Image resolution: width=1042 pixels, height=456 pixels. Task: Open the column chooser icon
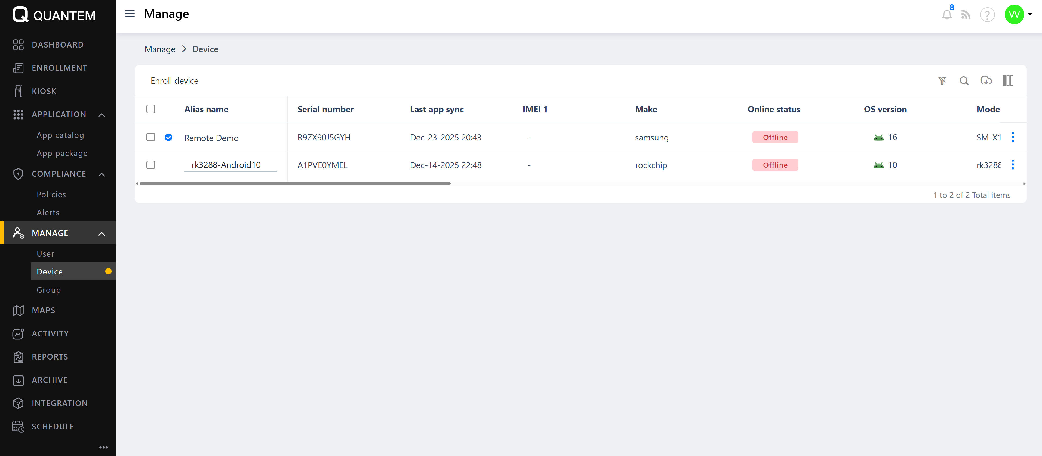pos(1008,80)
